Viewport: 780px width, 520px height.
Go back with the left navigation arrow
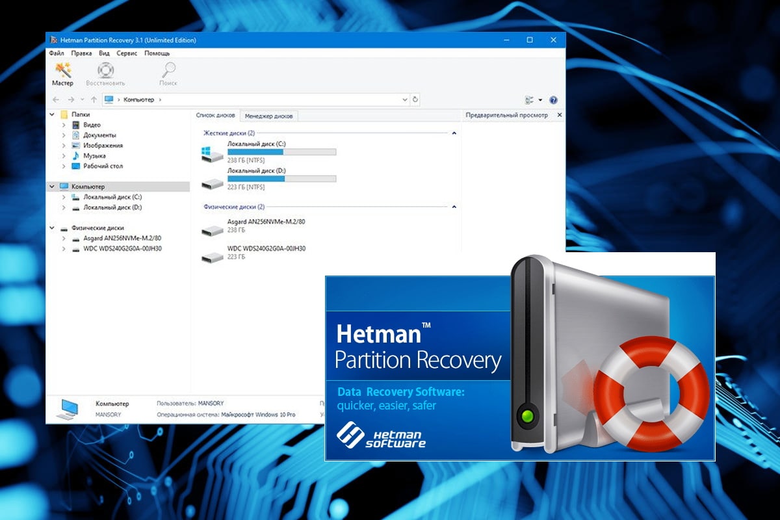(x=55, y=100)
